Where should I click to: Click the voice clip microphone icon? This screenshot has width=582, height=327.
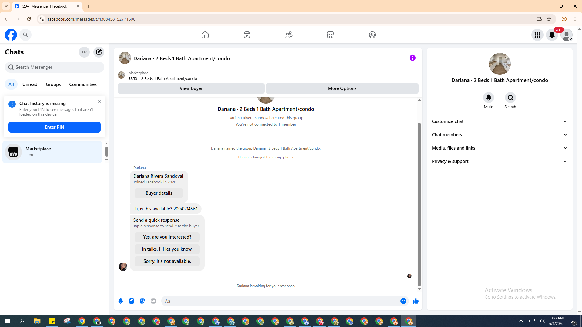tap(121, 301)
